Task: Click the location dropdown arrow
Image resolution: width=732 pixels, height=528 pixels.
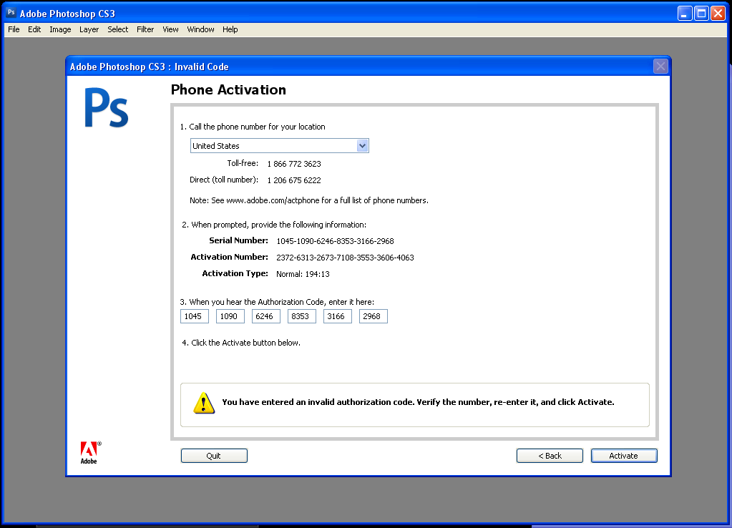Action: pos(362,146)
